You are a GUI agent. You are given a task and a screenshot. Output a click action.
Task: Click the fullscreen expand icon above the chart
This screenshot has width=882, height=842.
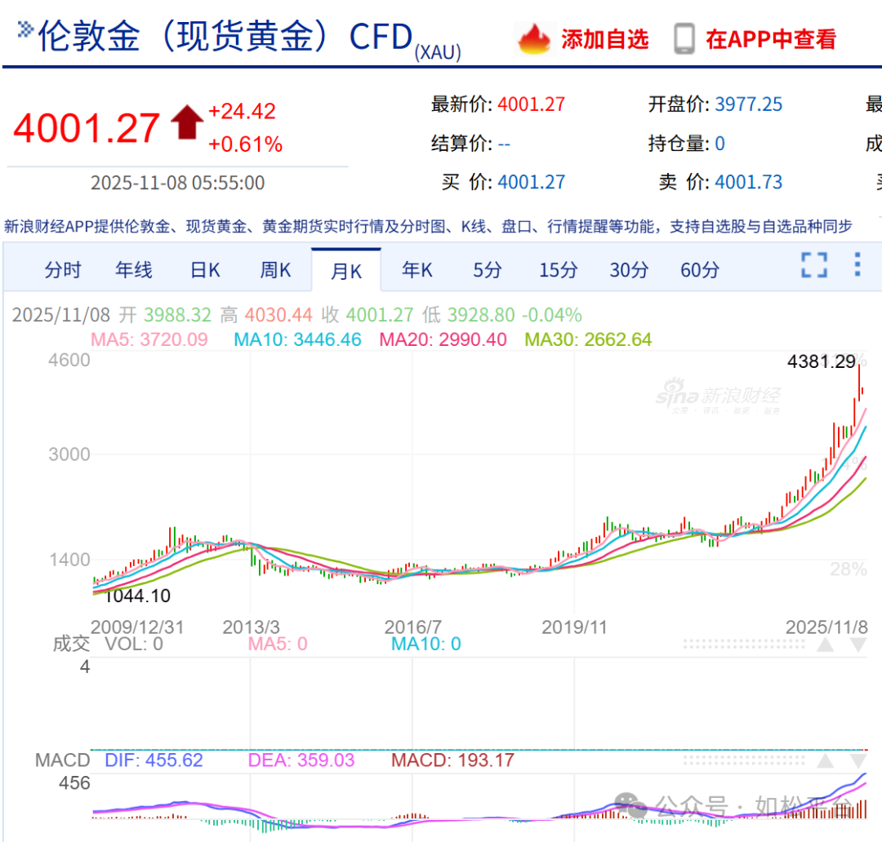click(x=813, y=266)
